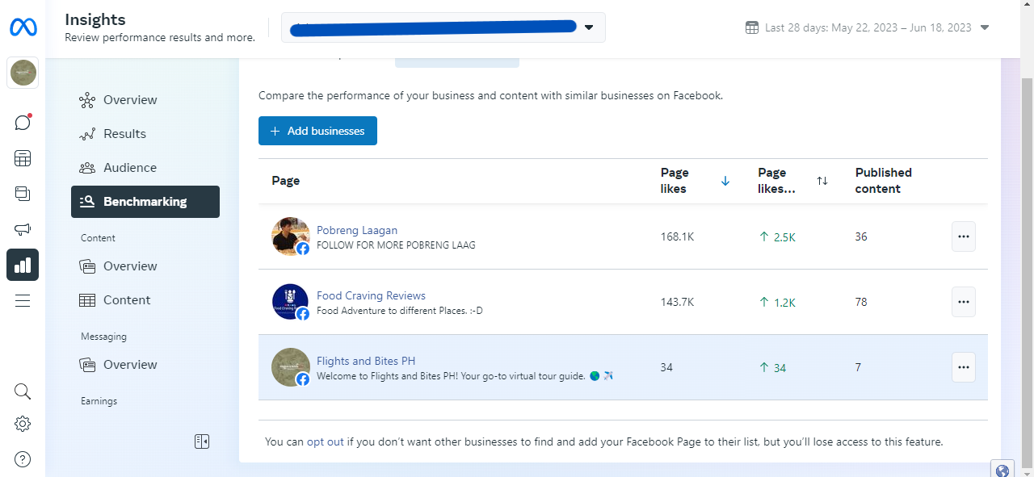1034x477 pixels.
Task: Click the Food Craving Reviews page thumbnail
Action: coord(290,302)
